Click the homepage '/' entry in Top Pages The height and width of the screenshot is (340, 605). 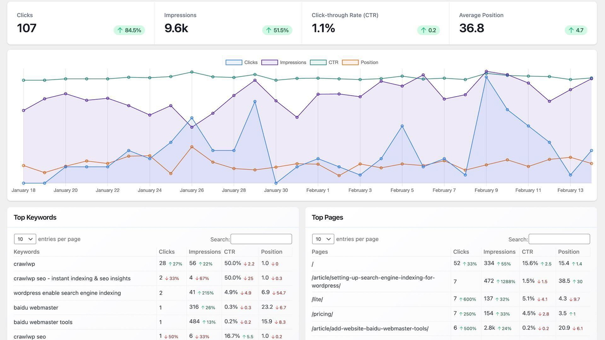point(313,263)
